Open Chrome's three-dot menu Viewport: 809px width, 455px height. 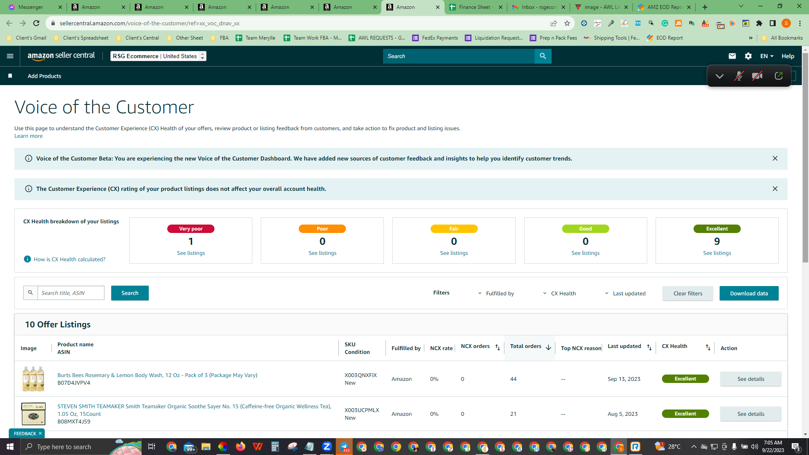point(800,23)
